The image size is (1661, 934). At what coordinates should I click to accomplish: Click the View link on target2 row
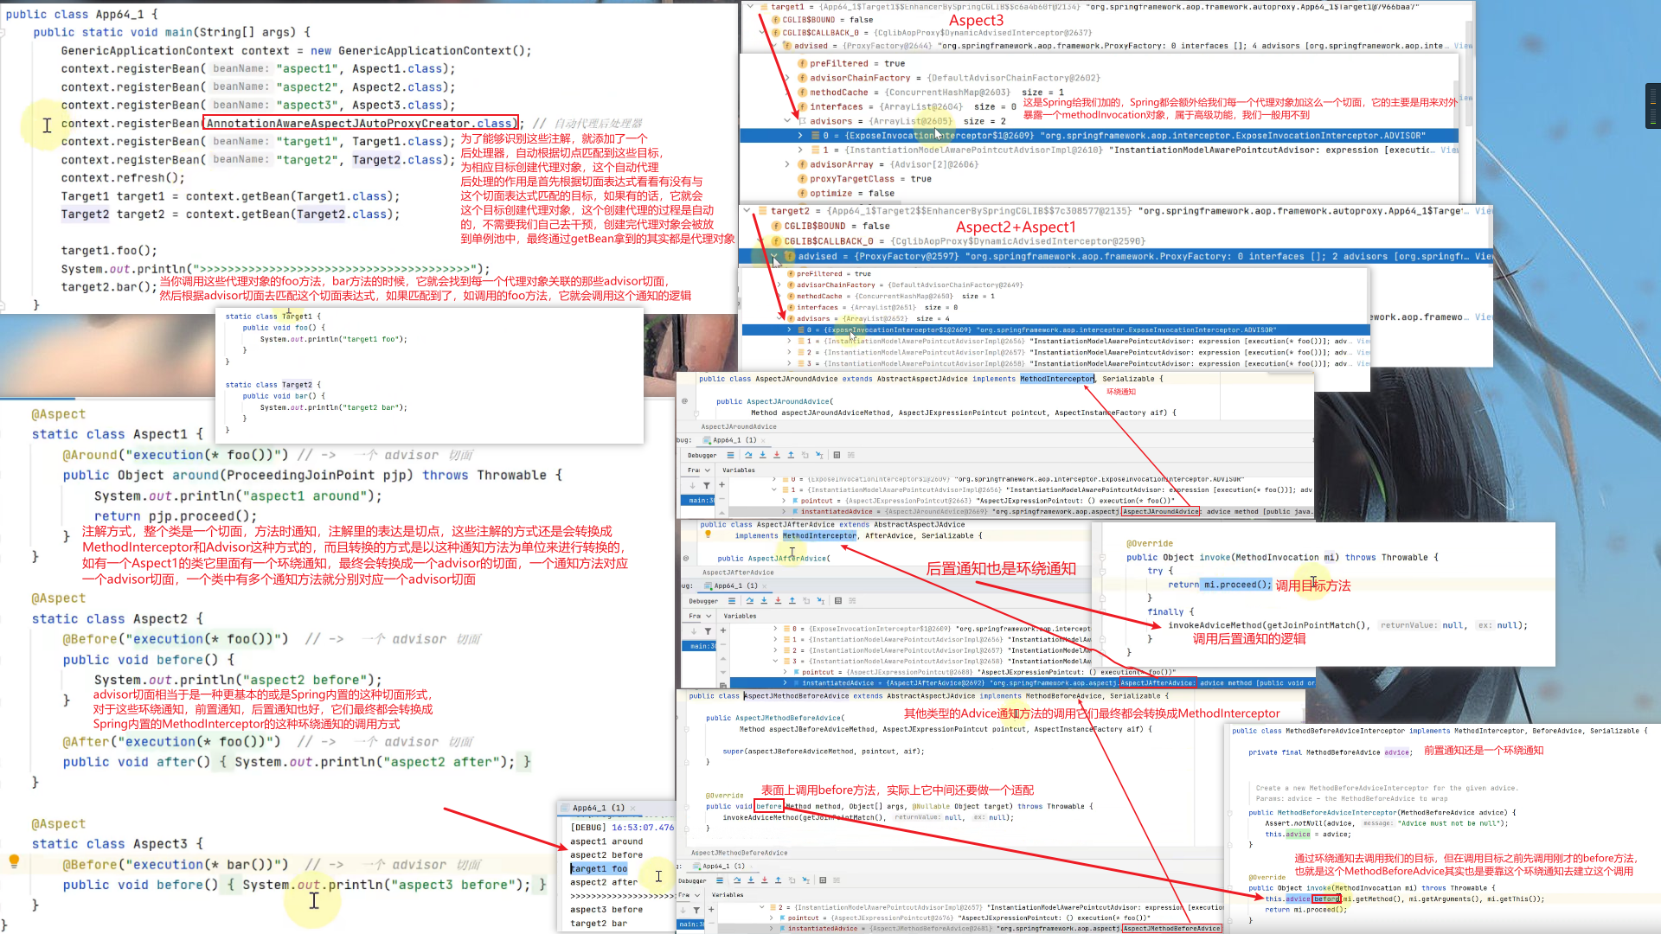point(1483,211)
